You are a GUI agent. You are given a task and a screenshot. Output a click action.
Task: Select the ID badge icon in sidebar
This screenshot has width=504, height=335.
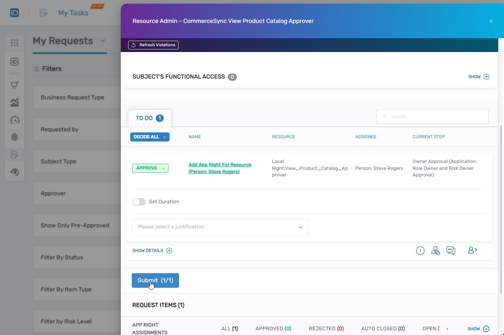[15, 62]
